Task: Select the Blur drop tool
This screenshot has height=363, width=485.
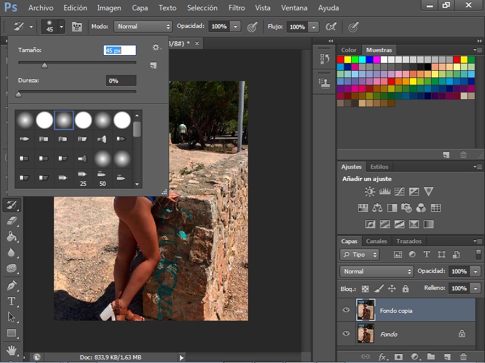Action: [x=12, y=252]
